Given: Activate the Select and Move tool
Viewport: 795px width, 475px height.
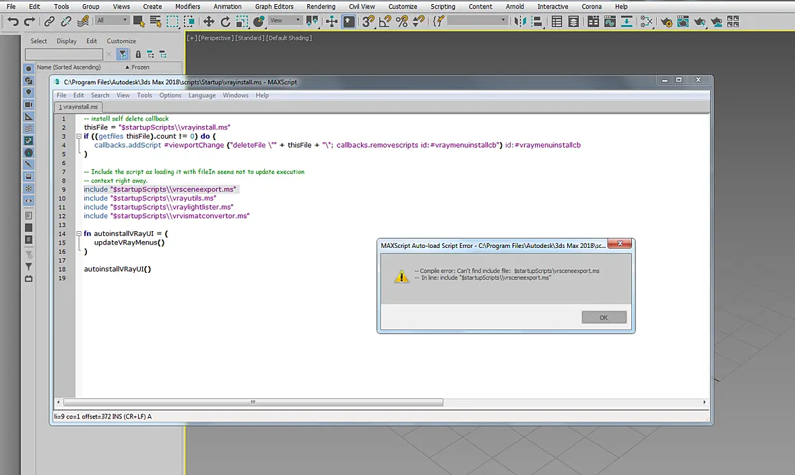Looking at the screenshot, I should pyautogui.click(x=208, y=22).
